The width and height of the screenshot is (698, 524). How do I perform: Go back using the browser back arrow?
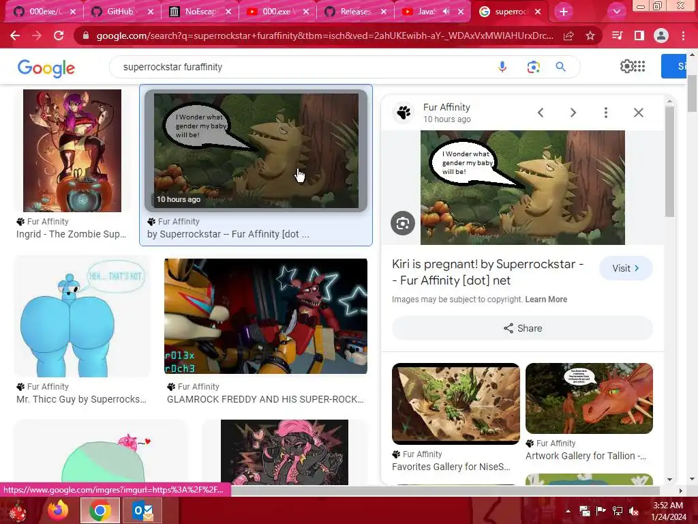15,35
